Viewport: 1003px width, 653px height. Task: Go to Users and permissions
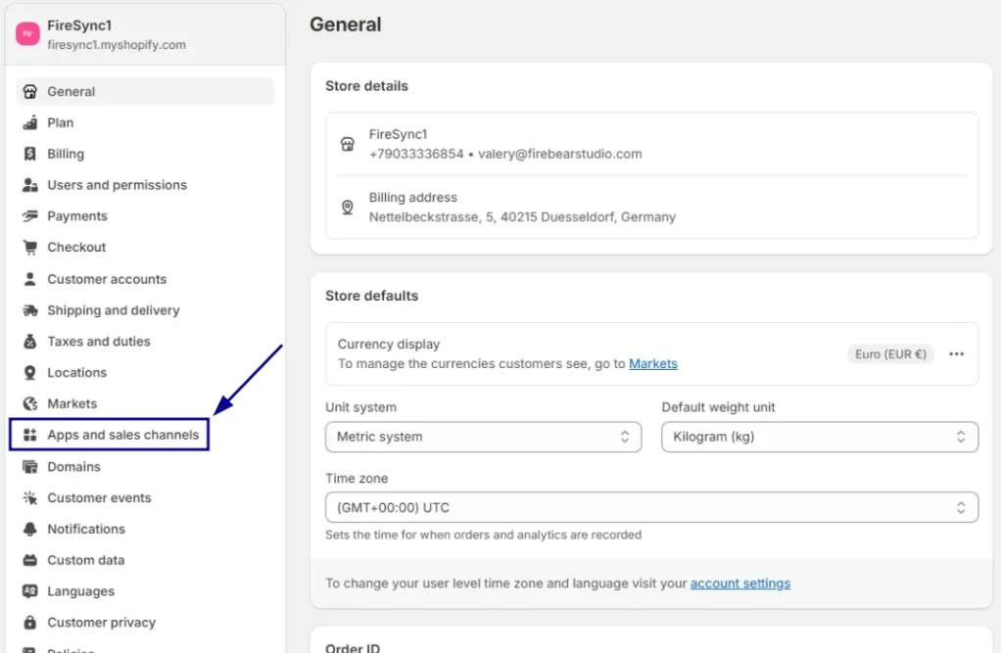click(x=117, y=185)
